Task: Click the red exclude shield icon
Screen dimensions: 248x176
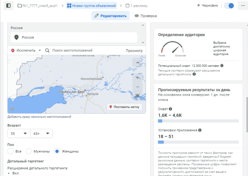Action: 13,51
